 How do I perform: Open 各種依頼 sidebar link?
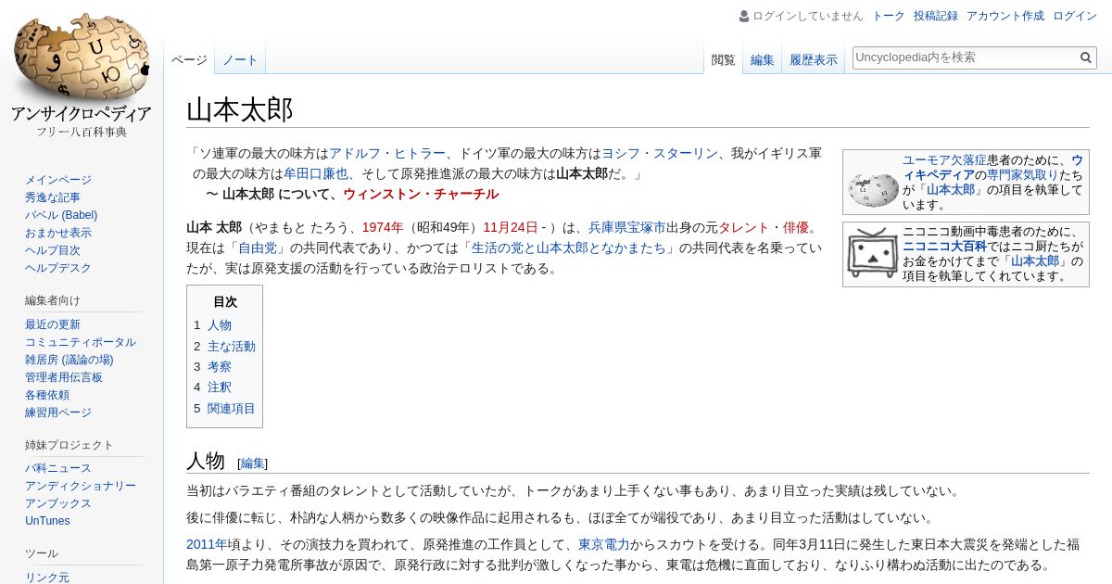[x=47, y=395]
